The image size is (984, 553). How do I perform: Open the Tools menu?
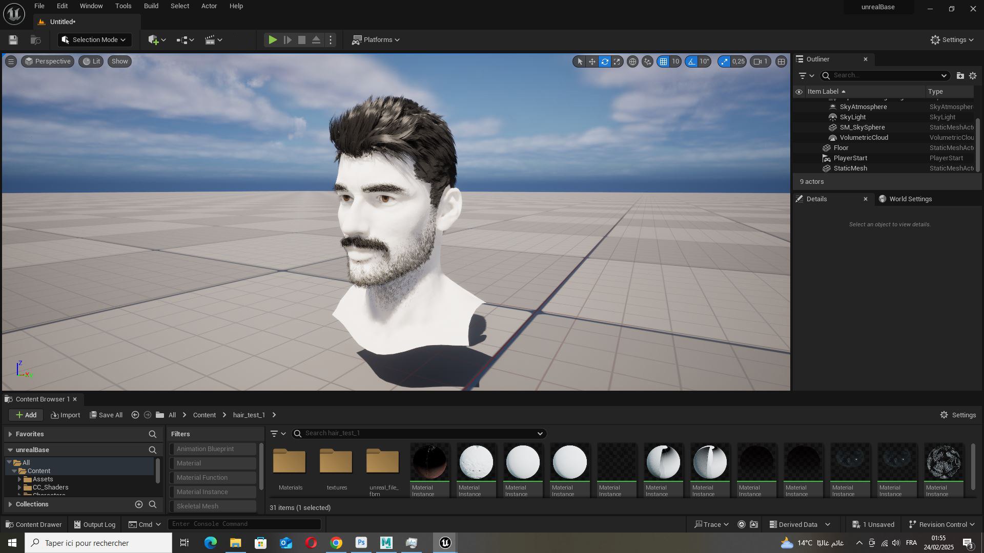tap(123, 6)
